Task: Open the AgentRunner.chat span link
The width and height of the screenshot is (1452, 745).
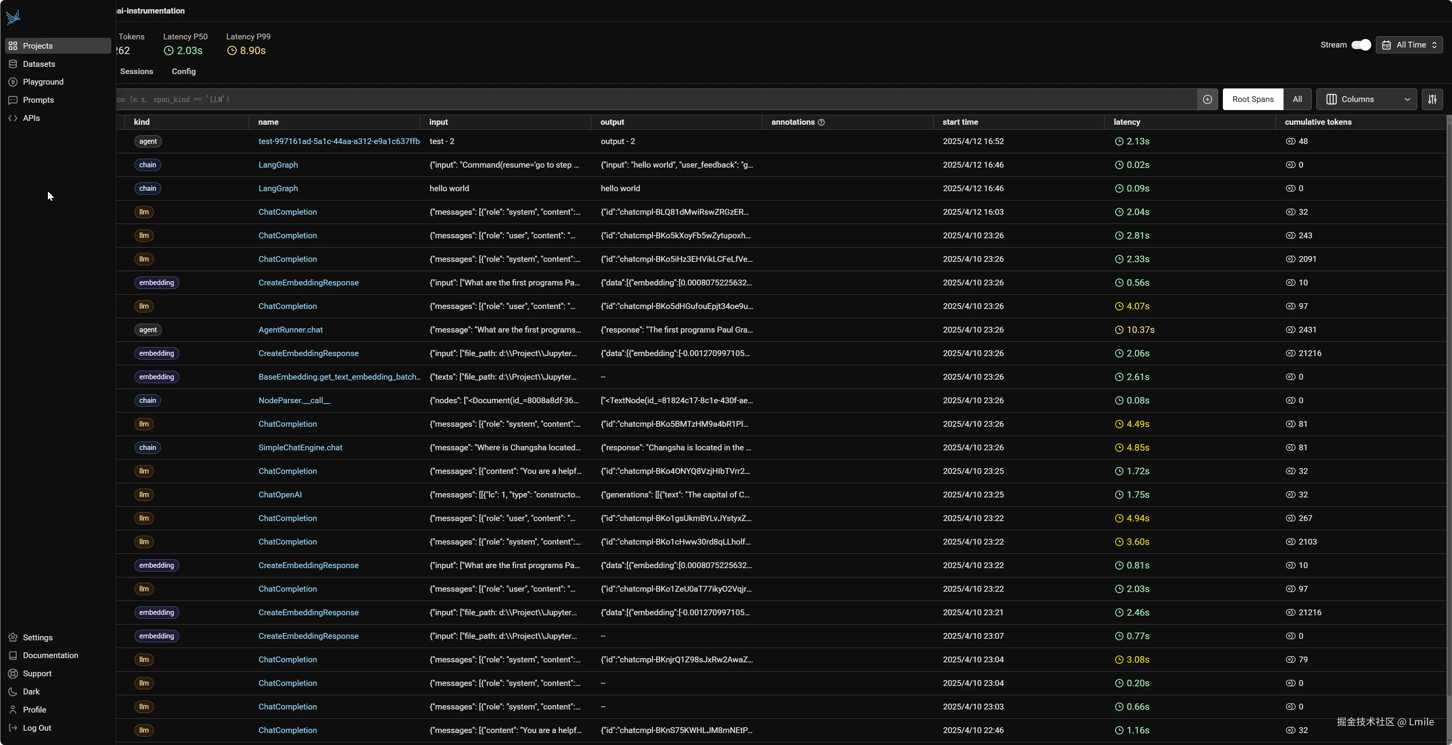Action: point(290,330)
